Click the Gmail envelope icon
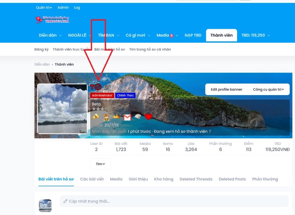 tap(128, 117)
